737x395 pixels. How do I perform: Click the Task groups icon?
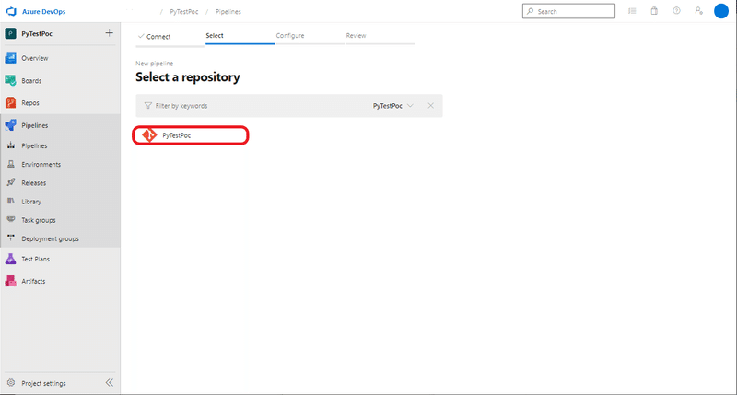pos(11,219)
